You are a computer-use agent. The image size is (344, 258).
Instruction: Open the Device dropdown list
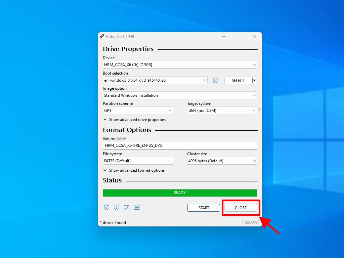[x=180, y=65]
